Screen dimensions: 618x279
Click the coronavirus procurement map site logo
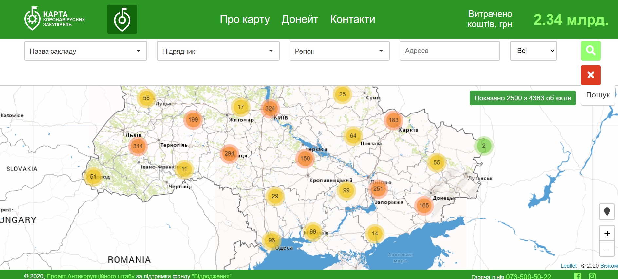54,19
